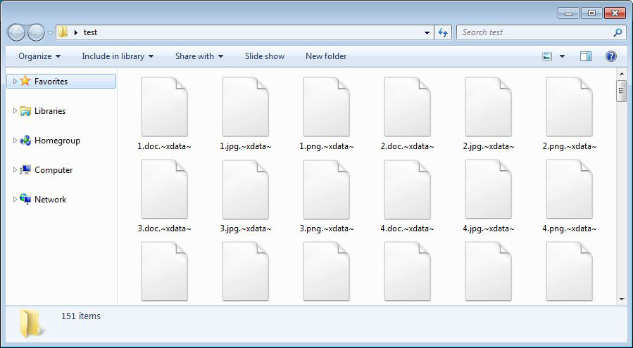Start the Slide show
The width and height of the screenshot is (633, 348).
265,56
